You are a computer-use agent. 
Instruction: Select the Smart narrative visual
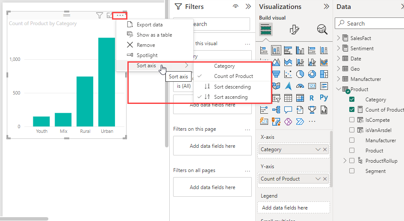tap(300, 110)
